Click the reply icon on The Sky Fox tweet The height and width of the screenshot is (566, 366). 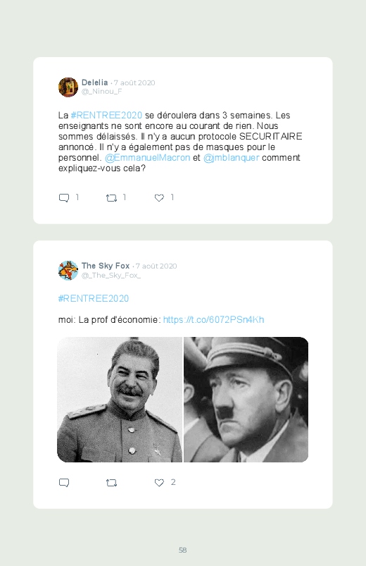64,483
